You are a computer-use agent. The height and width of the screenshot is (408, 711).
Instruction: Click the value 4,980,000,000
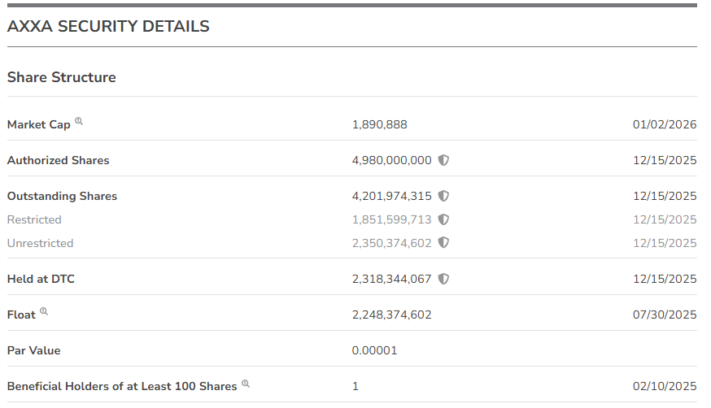click(x=392, y=160)
